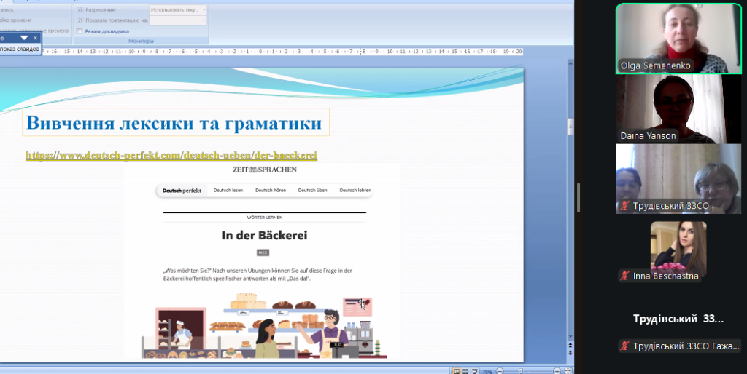The image size is (747, 374).
Task: Open Slide Sorter view
Action: tap(465, 370)
